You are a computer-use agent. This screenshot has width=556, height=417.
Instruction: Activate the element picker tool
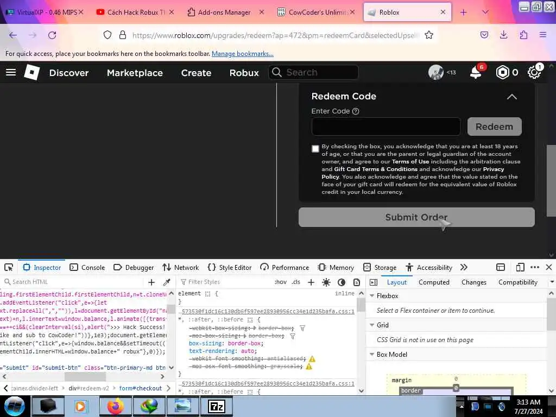9,267
